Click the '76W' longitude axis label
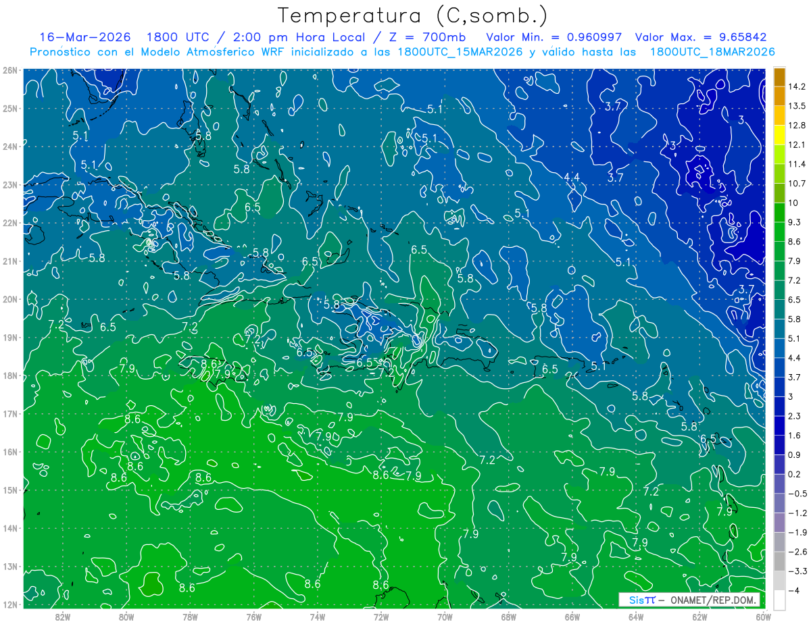811x626 pixels. pos(253,617)
